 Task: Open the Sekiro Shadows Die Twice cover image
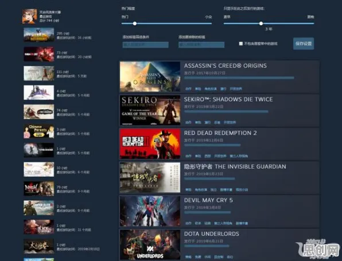[150, 110]
